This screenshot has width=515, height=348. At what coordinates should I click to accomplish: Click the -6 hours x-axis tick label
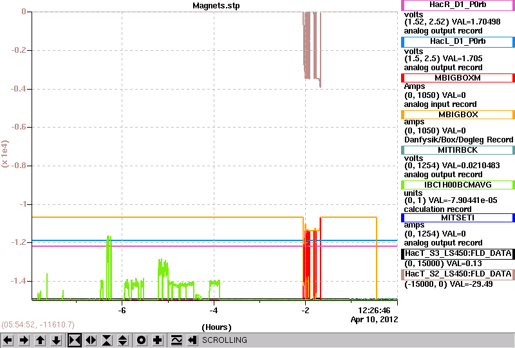[122, 311]
